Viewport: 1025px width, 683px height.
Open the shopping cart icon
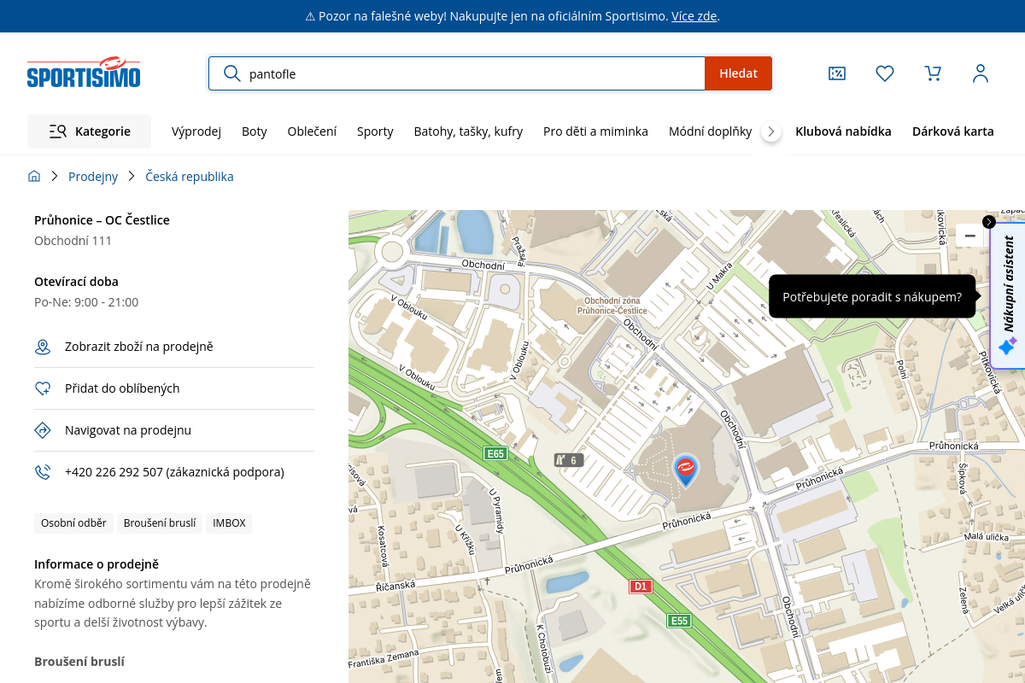[933, 73]
